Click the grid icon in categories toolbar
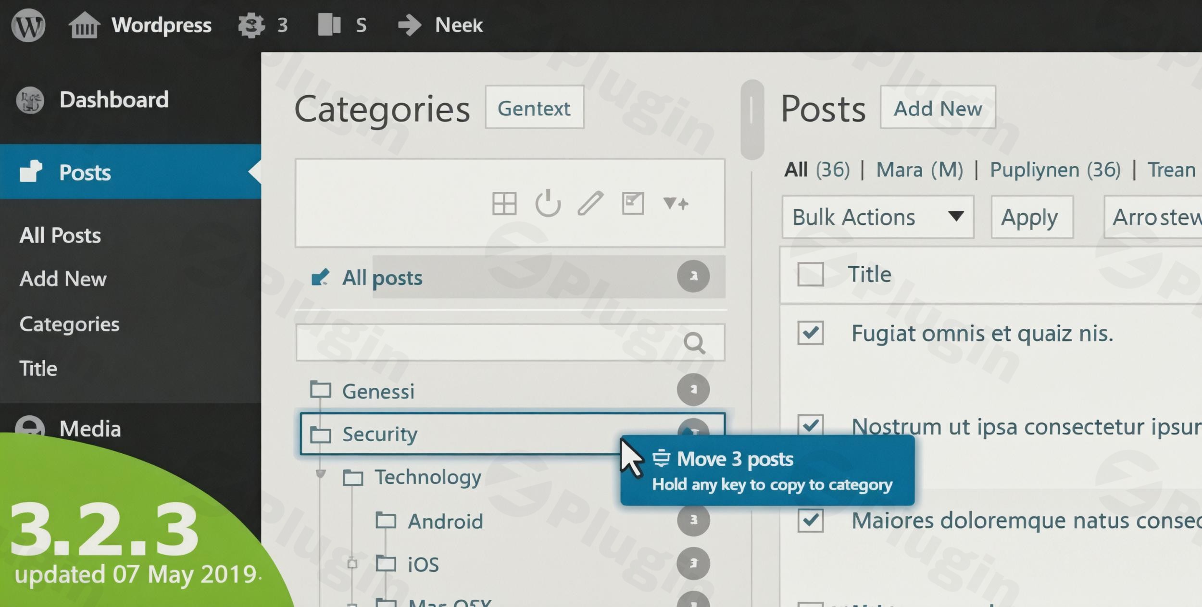 (x=504, y=203)
